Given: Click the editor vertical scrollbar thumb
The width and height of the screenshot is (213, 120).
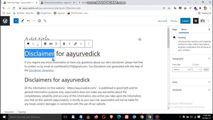Looking at the screenshot, I should coord(168,38).
